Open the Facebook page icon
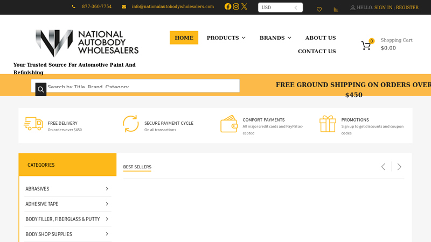Screen dimensions: 431x242 (x=227, y=6)
